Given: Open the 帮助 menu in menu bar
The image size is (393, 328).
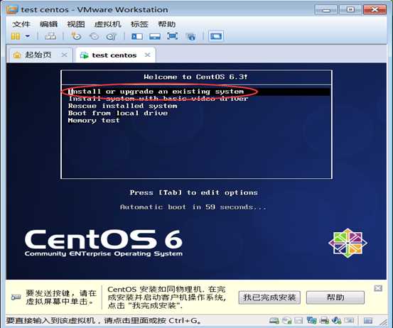Looking at the screenshot, I should tap(167, 24).
